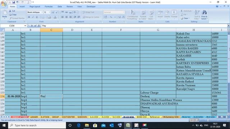
Task: Open the Office Button menu
Action: pos(4,4)
